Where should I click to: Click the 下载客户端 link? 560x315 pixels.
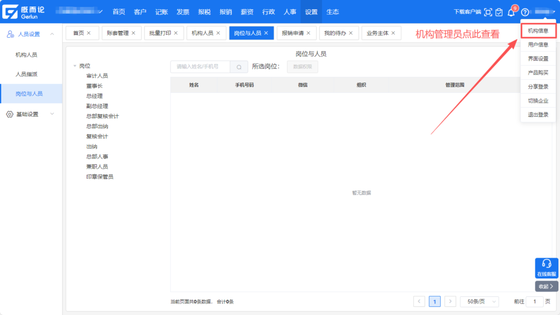467,12
